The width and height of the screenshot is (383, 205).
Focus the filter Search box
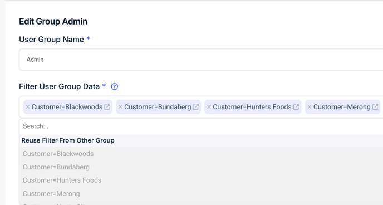[x=201, y=126]
